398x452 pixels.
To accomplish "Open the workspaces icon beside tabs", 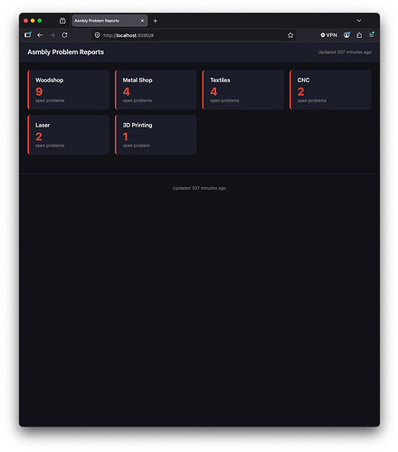I will tap(62, 21).
